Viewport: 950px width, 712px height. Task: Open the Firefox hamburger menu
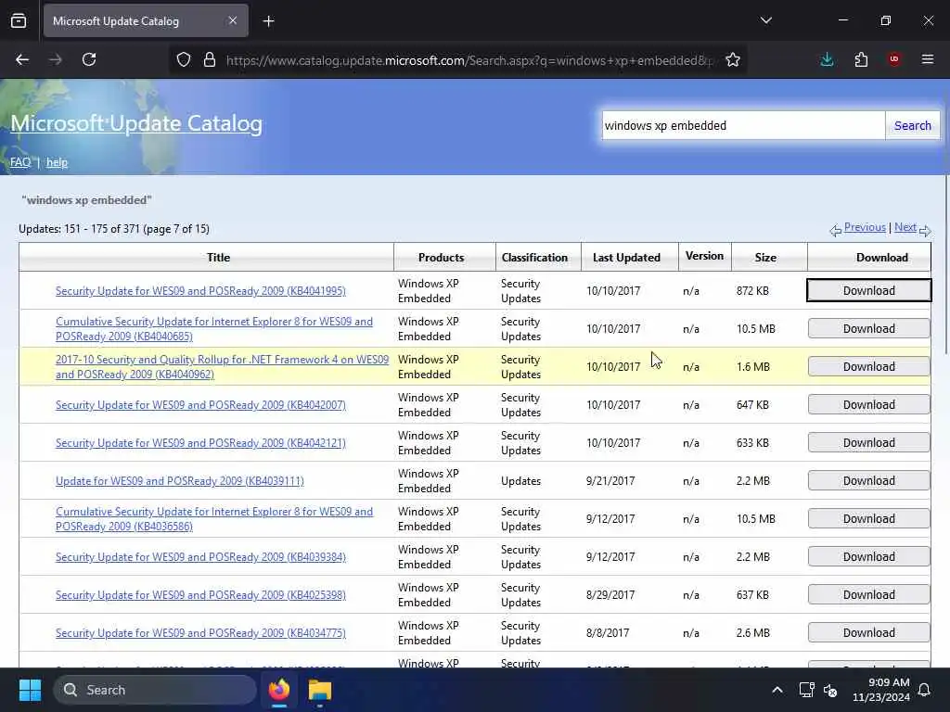(x=928, y=59)
